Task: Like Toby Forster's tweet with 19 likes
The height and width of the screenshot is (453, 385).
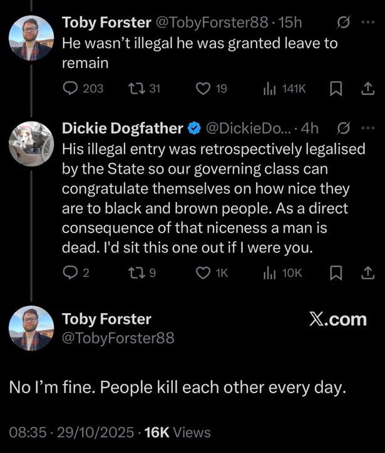Action: coord(204,89)
